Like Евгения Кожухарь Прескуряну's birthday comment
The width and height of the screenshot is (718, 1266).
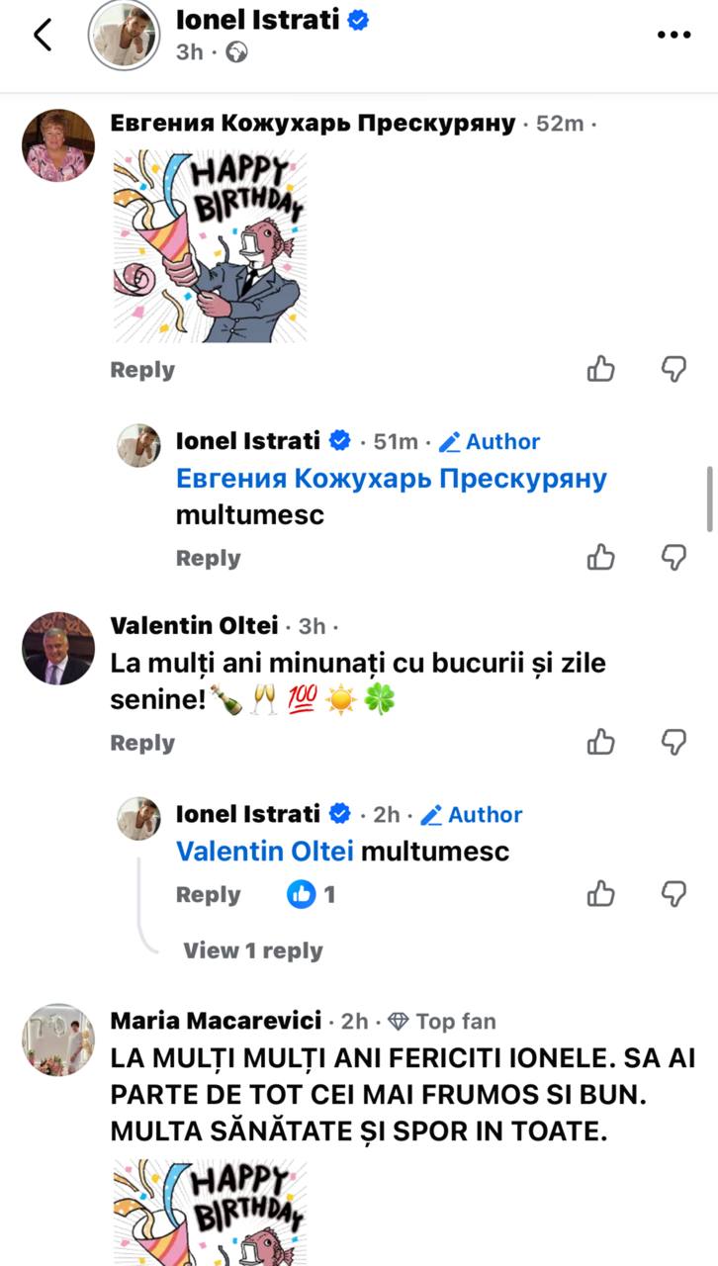coord(601,370)
